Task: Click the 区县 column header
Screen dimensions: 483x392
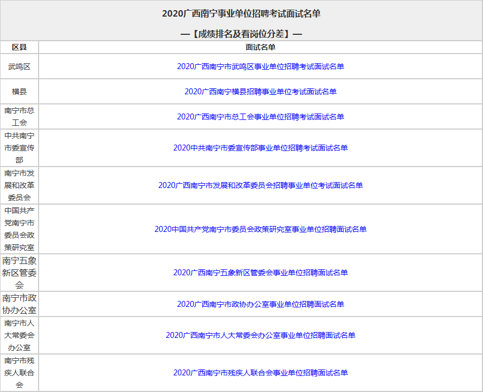Action: coord(19,47)
